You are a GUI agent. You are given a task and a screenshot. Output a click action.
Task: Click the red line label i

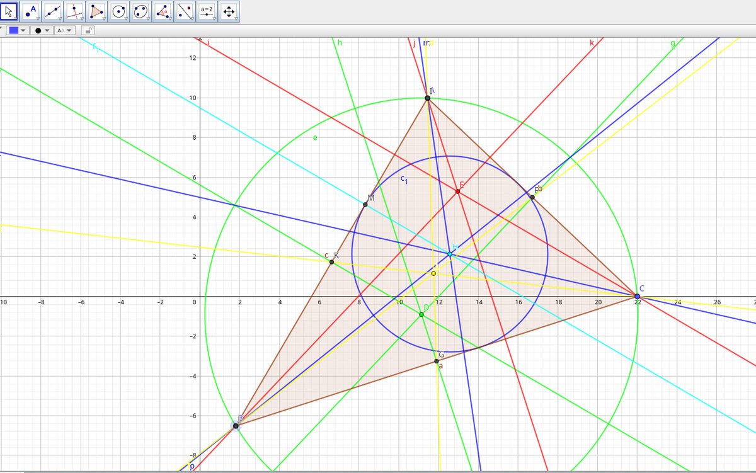coord(207,43)
